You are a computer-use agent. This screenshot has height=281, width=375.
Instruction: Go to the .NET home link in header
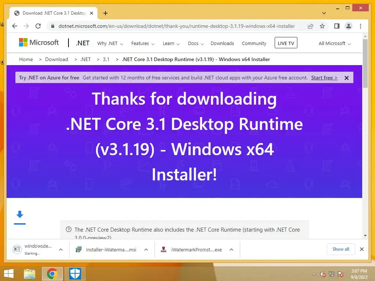pos(82,43)
